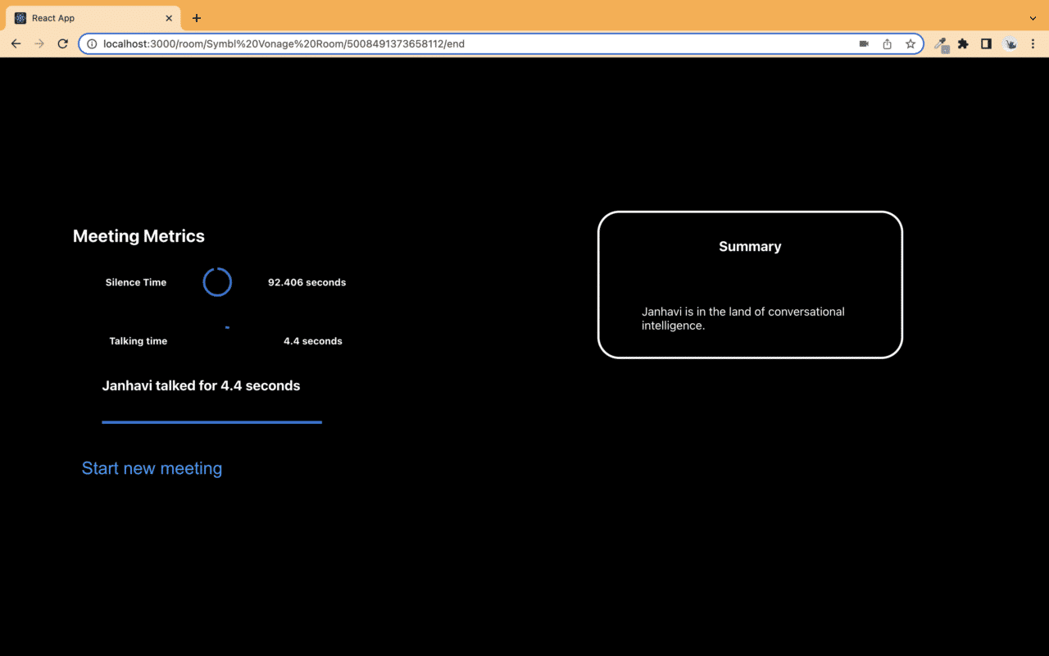Reload the current page

[62, 43]
